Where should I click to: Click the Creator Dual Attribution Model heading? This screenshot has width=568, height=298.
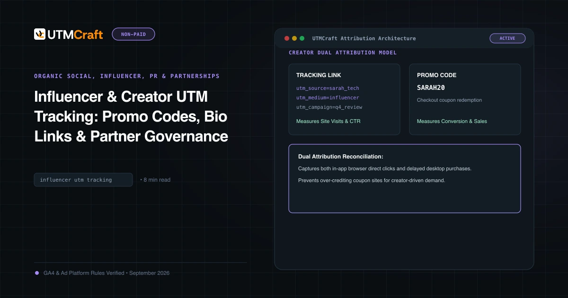point(343,53)
